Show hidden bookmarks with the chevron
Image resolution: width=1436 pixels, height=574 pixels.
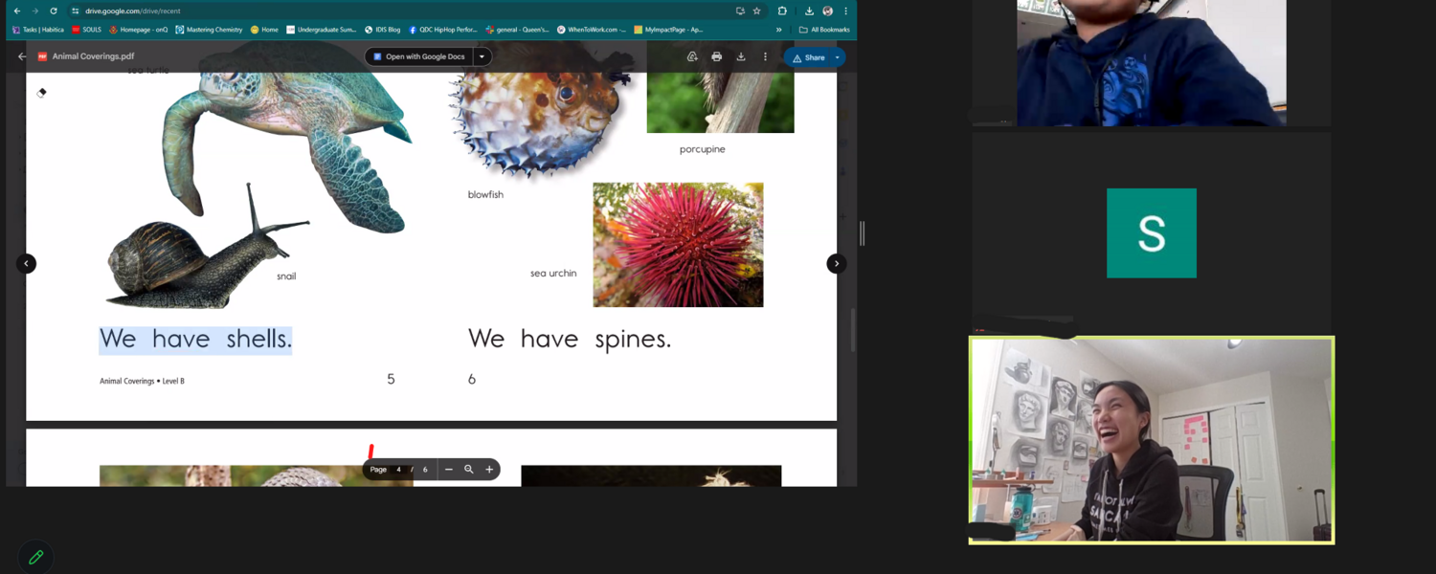pyautogui.click(x=778, y=30)
